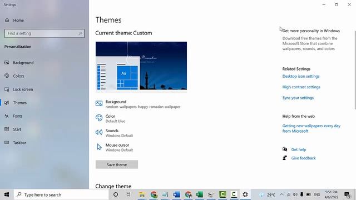The height and width of the screenshot is (200, 356).
Task: Open the Default blue color setting
Action: [115, 121]
